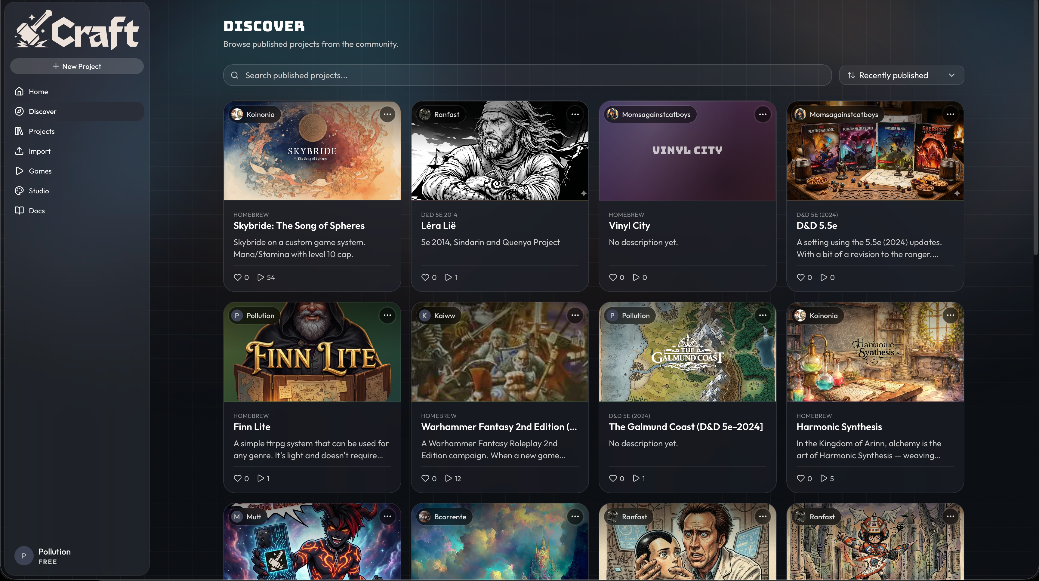Click the play count icon on Léra Lië card
Image resolution: width=1039 pixels, height=581 pixels.
[449, 277]
